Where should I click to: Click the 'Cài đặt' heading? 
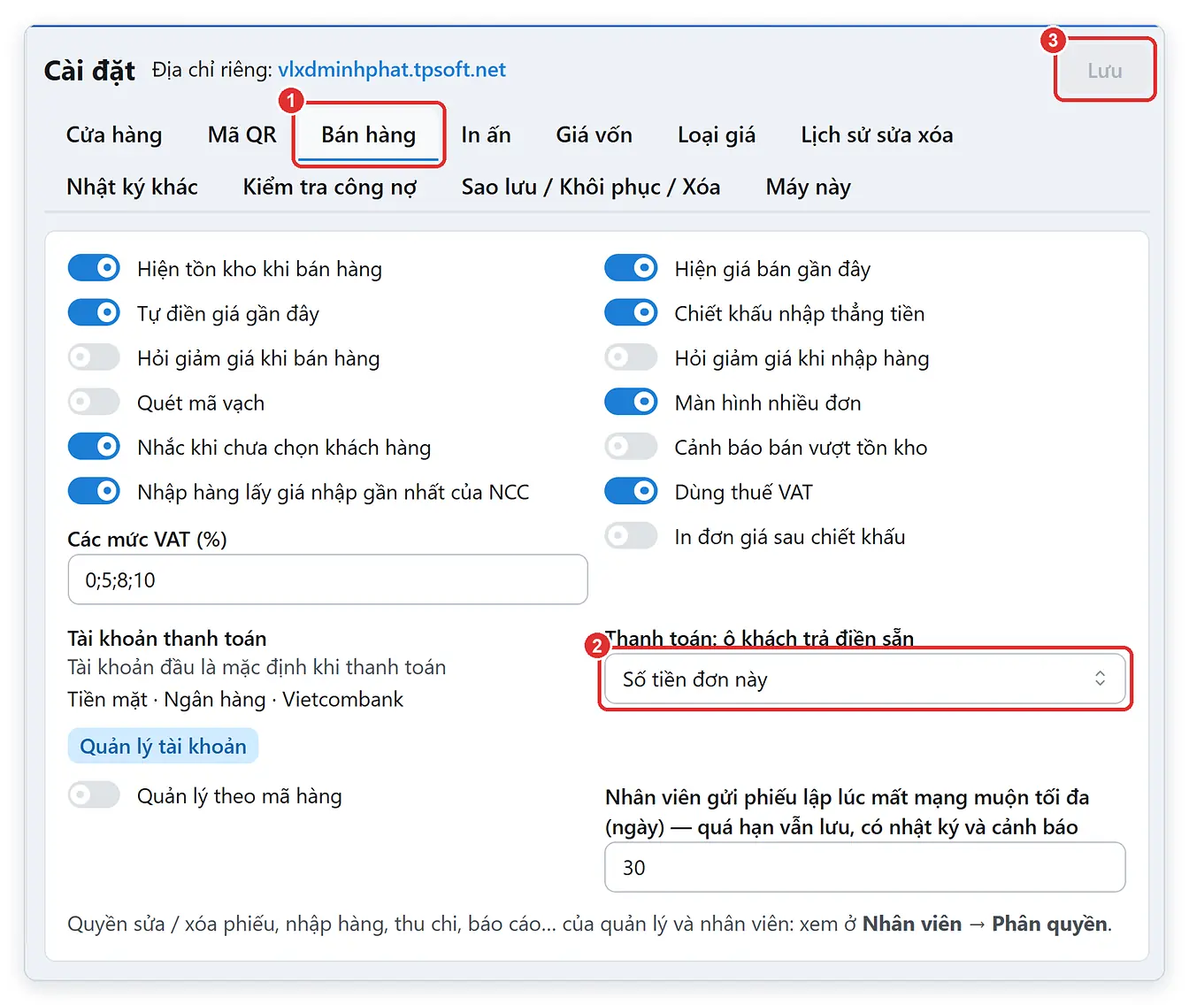coord(89,71)
